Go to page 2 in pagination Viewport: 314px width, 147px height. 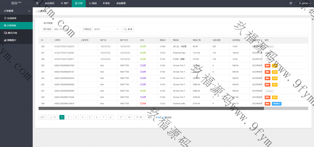pyautogui.click(x=69, y=117)
